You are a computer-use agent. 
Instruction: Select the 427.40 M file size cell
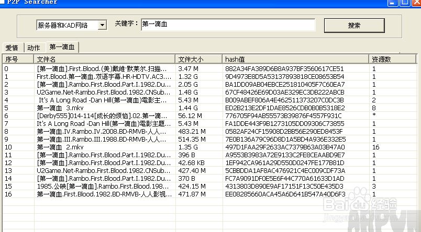pos(192,171)
